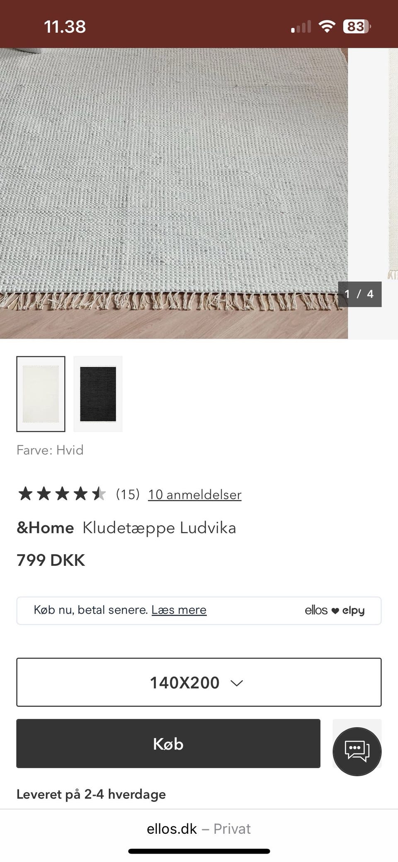Tap the ellos elpy logo
398x862 pixels.
[x=335, y=610]
